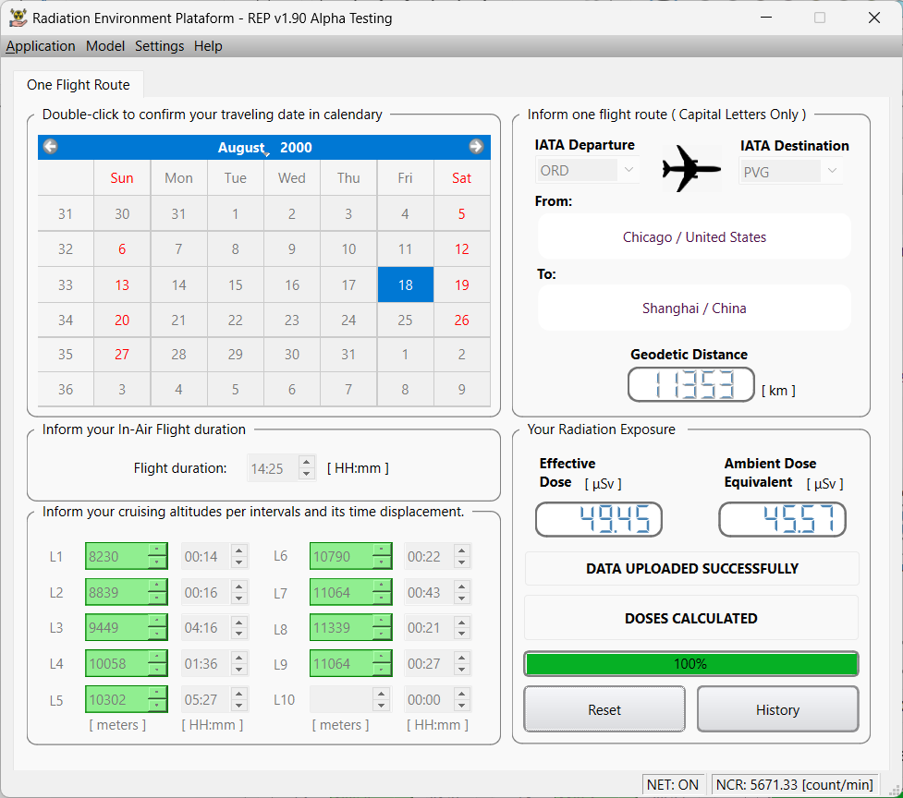Go to next month in calendar
The width and height of the screenshot is (903, 798).
pos(476,147)
